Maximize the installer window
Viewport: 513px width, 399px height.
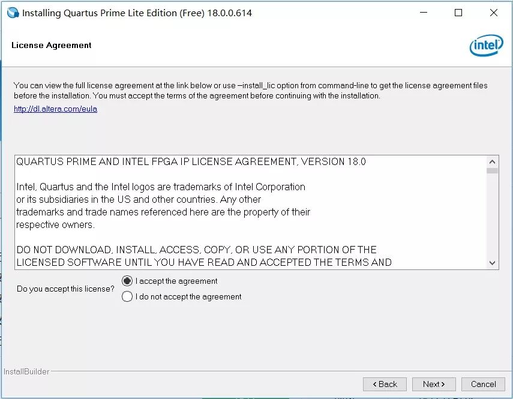click(458, 13)
